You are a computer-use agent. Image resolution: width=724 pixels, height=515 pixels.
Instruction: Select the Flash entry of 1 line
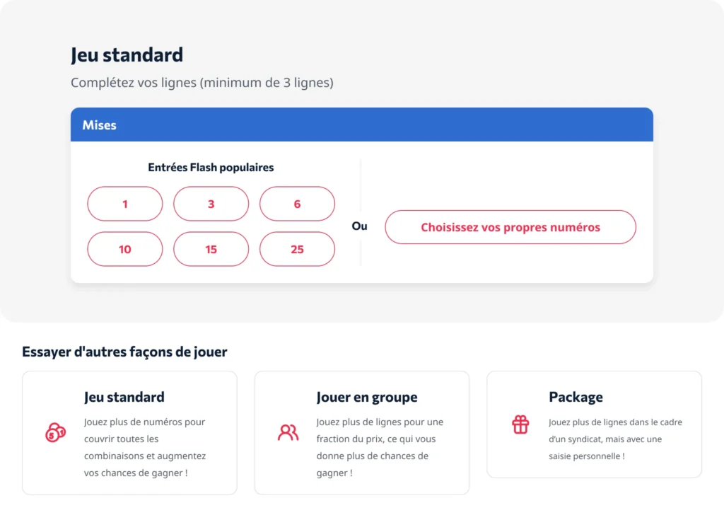(124, 204)
